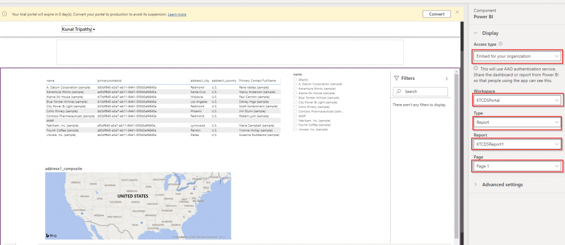Collapse the Display section
This screenshot has width=565, height=245.
point(476,33)
